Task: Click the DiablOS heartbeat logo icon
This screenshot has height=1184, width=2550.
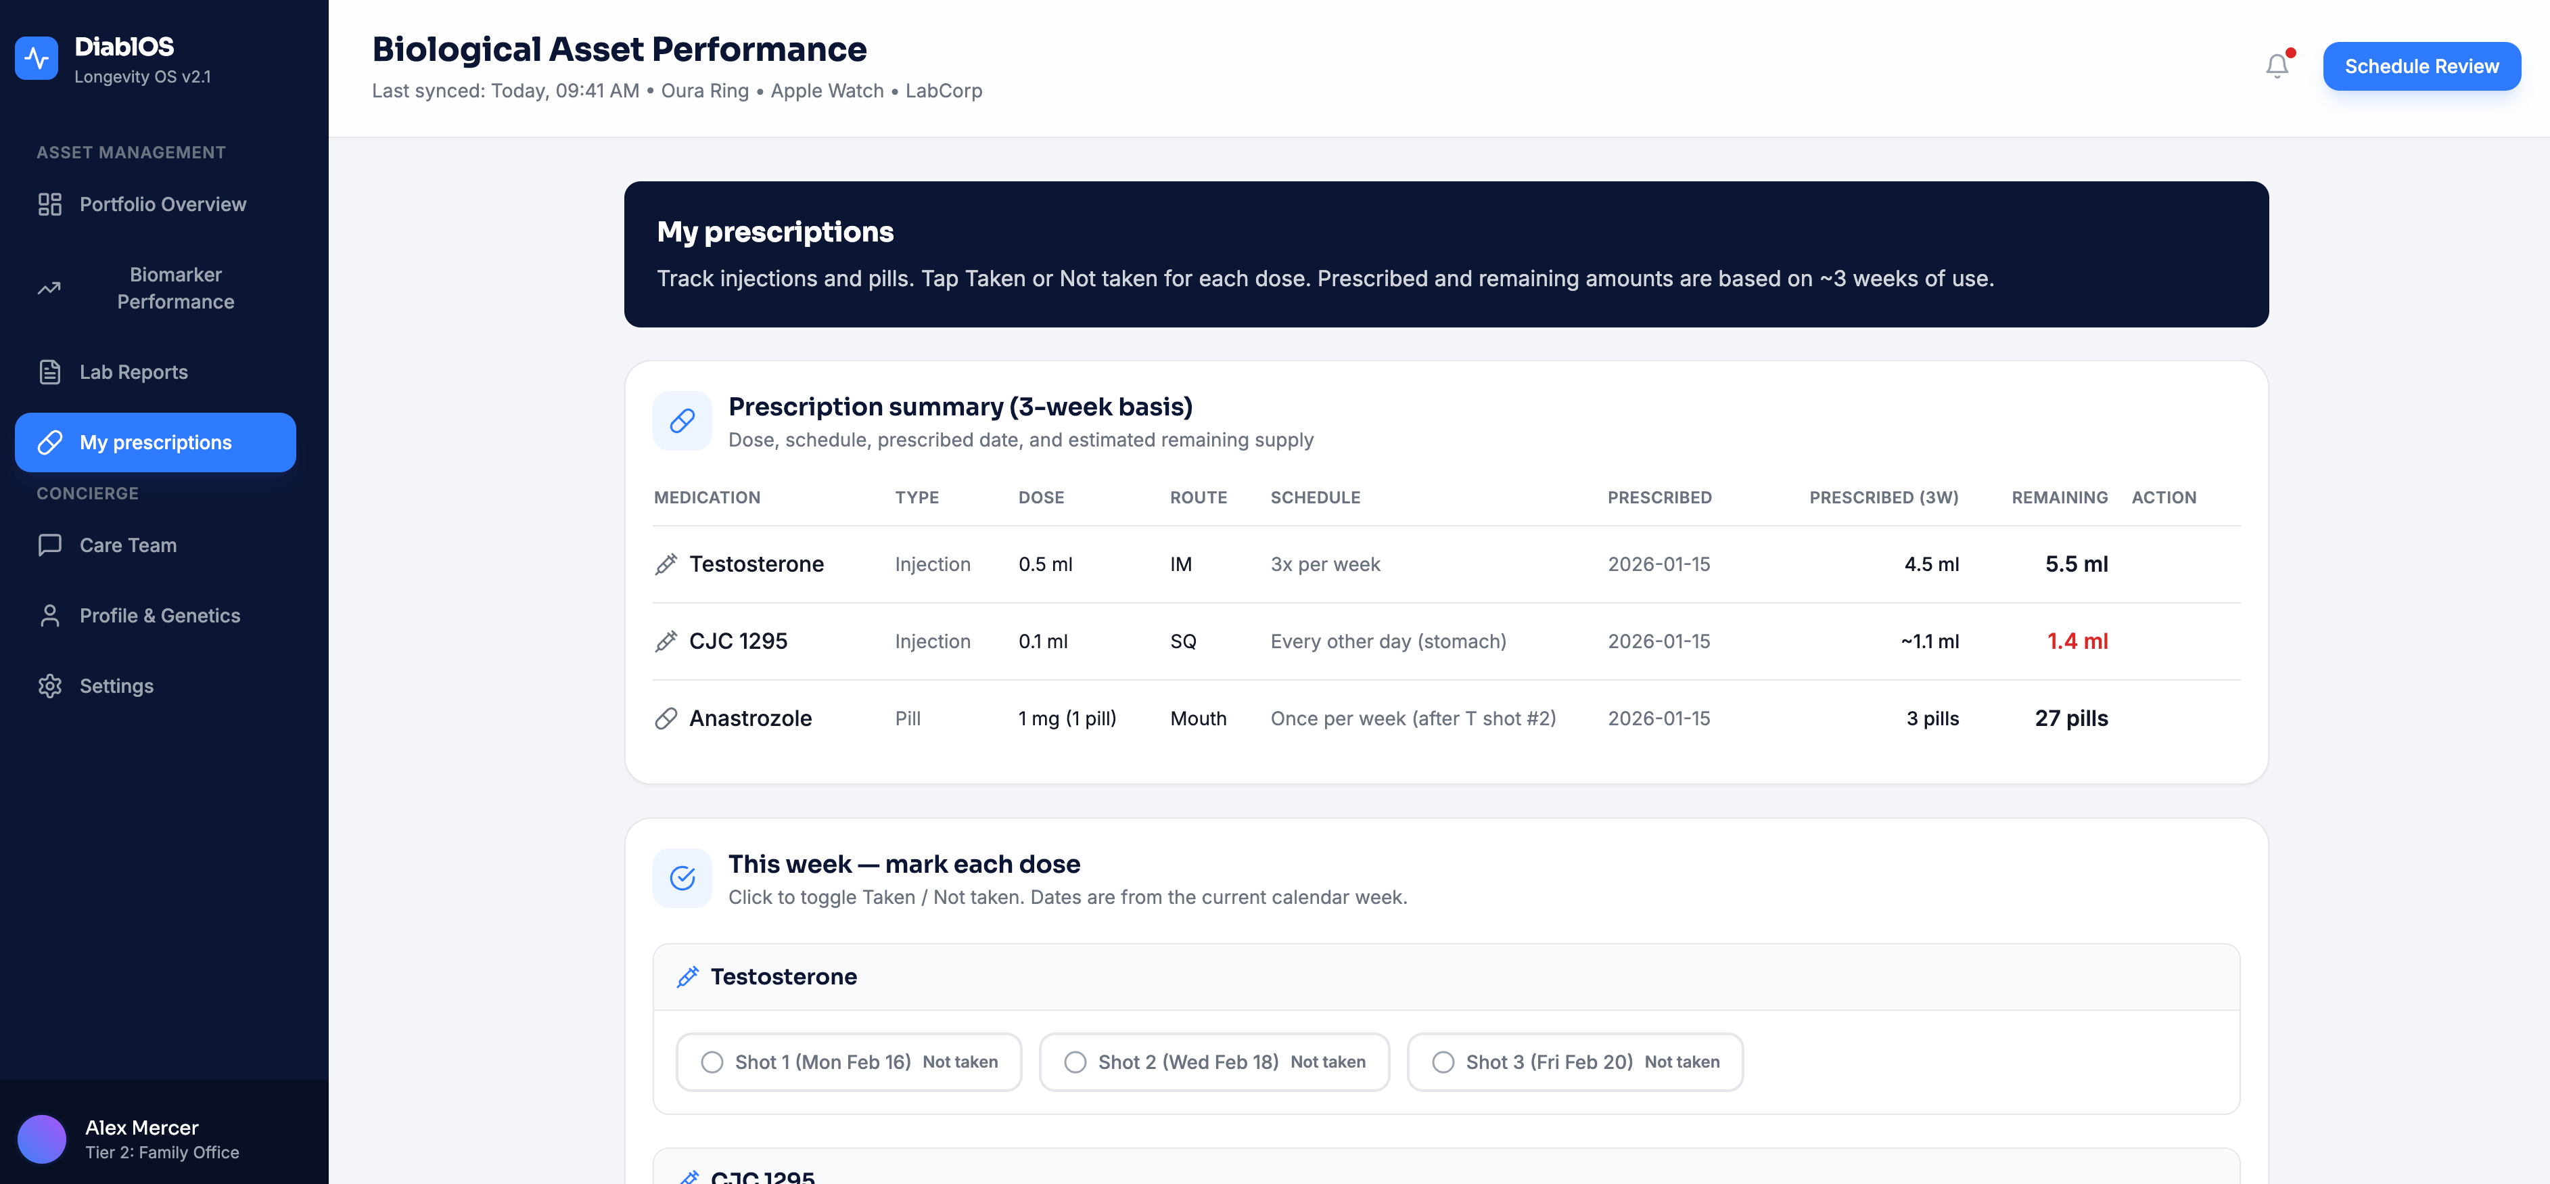Action: click(x=37, y=58)
